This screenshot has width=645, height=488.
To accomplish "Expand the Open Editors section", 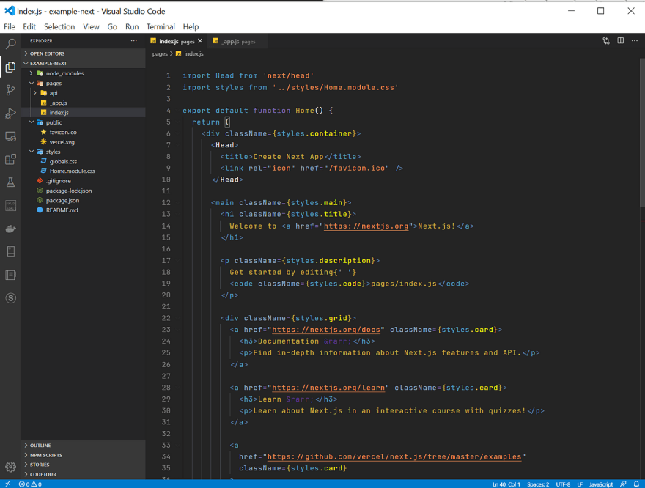I will [84, 53].
